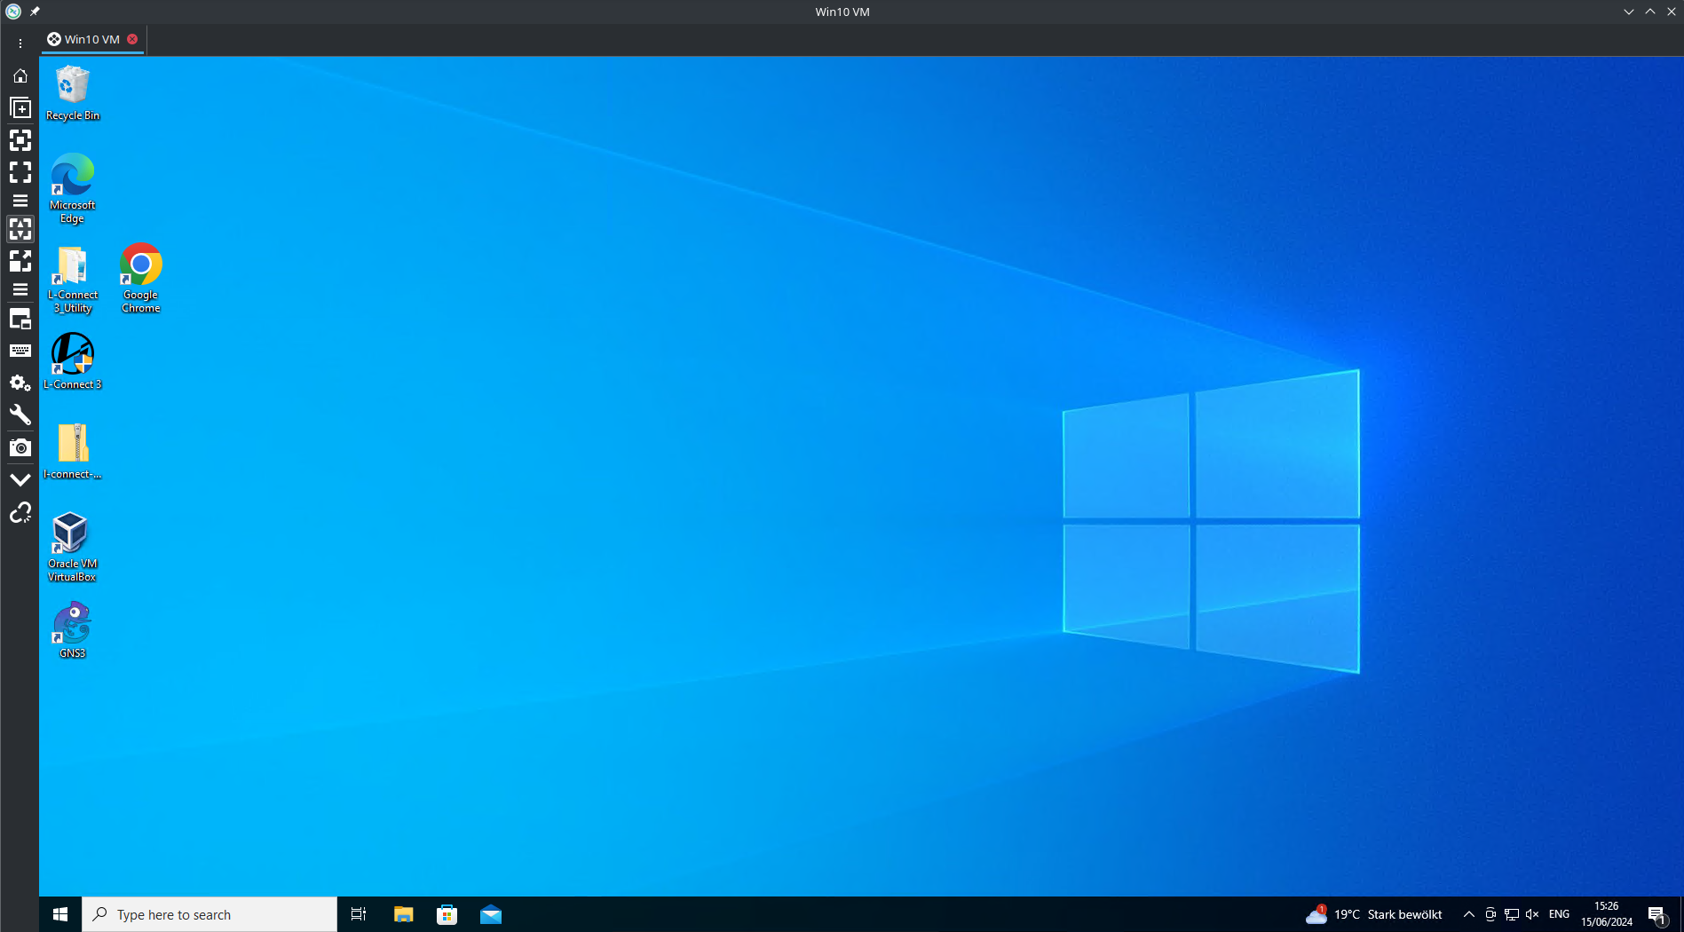Close the Win10 VM tab with red X
The width and height of the screenshot is (1684, 932).
[132, 39]
